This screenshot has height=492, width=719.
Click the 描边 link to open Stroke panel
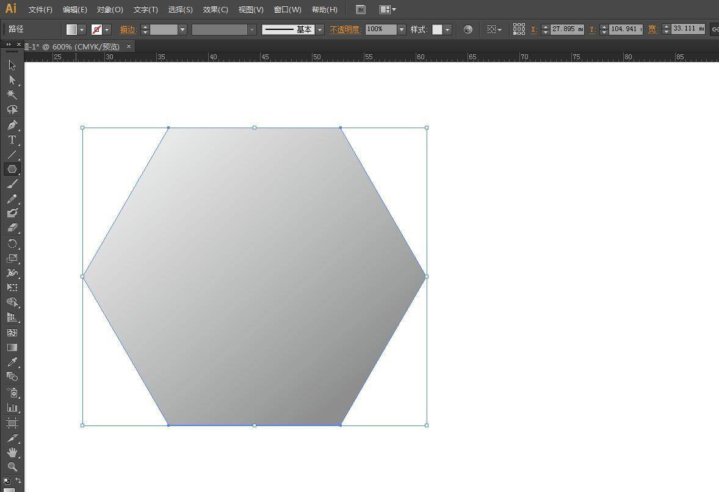(128, 29)
